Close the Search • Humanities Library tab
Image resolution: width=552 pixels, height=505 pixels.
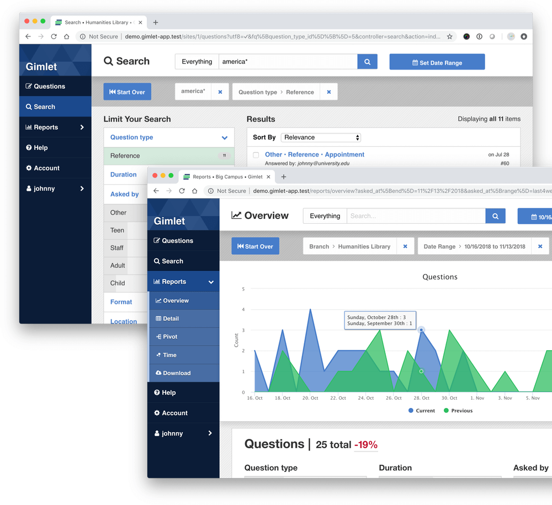point(140,23)
